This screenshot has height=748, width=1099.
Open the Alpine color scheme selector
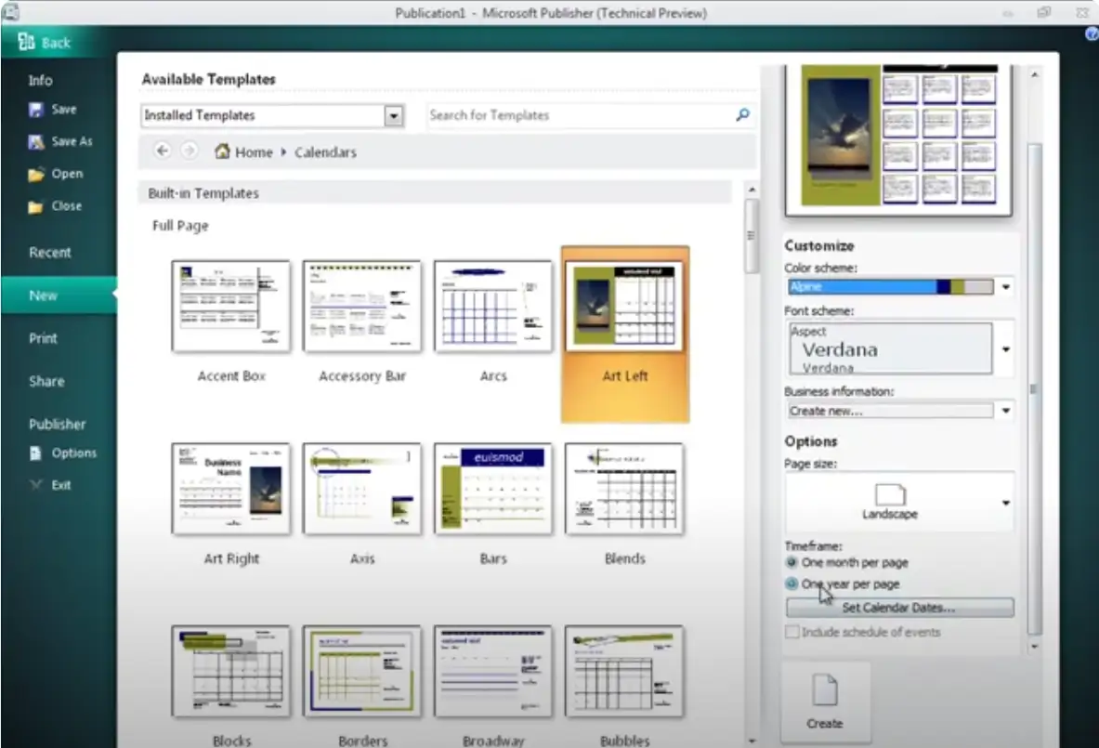(x=1005, y=287)
